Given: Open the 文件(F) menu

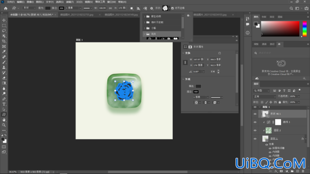Looking at the screenshot, I should (x=11, y=2).
